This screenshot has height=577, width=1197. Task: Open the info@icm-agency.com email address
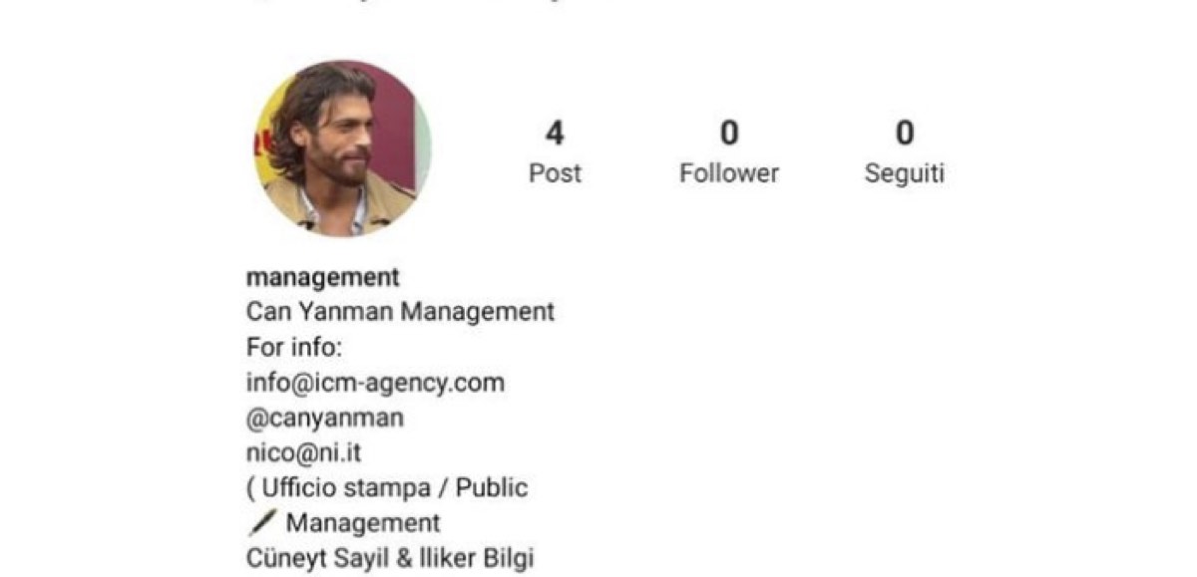[x=375, y=383]
